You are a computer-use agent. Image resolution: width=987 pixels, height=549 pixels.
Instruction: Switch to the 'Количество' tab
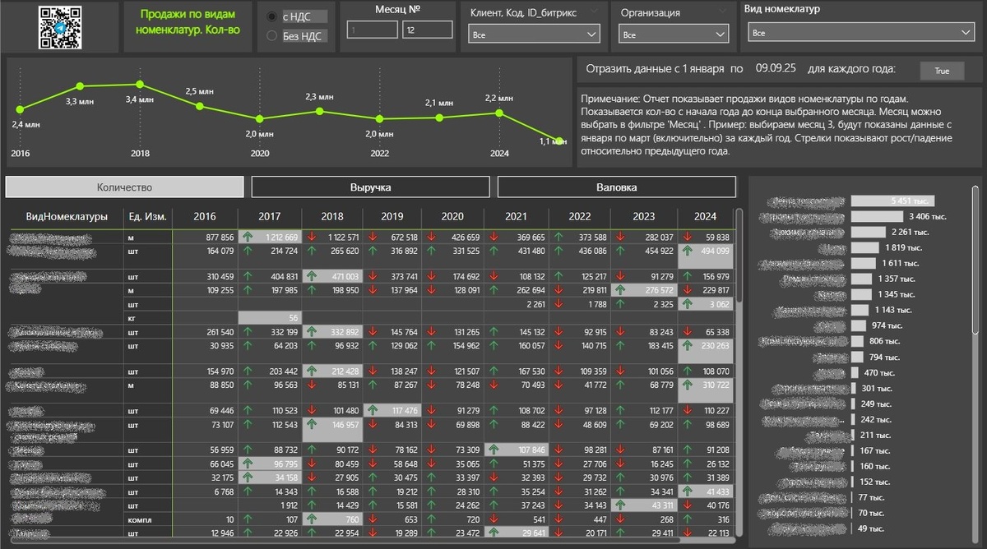point(123,187)
